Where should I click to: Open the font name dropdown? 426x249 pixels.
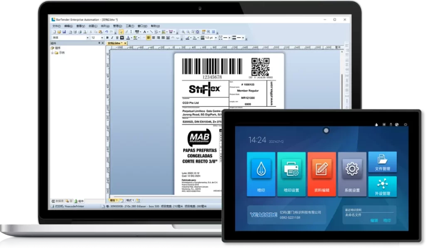(x=87, y=37)
